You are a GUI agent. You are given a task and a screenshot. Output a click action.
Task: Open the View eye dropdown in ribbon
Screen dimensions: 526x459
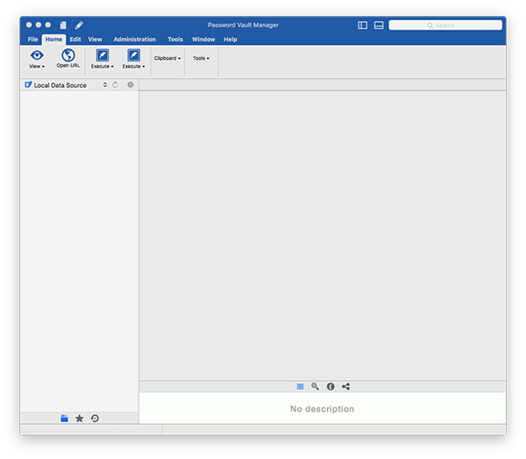pyautogui.click(x=37, y=59)
